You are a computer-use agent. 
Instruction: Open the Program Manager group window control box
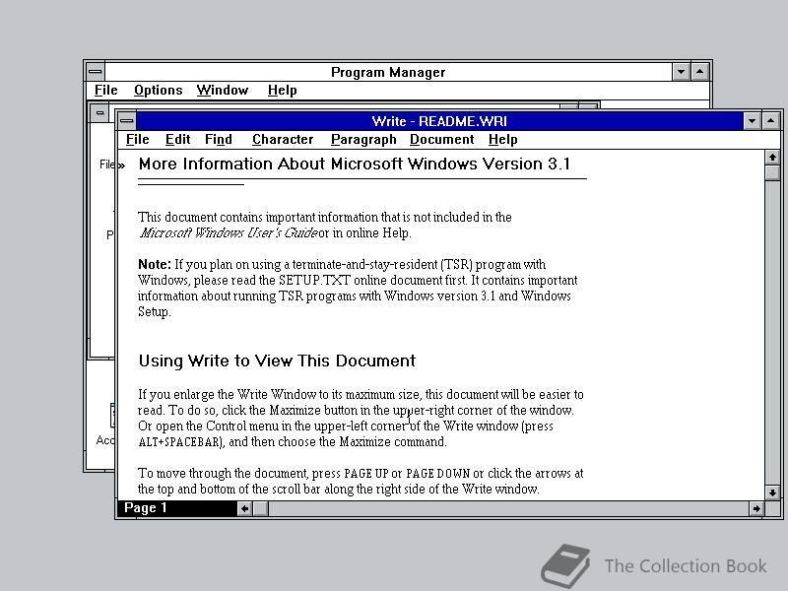[100, 112]
